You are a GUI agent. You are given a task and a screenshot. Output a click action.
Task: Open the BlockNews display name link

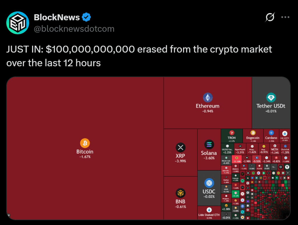[57, 17]
